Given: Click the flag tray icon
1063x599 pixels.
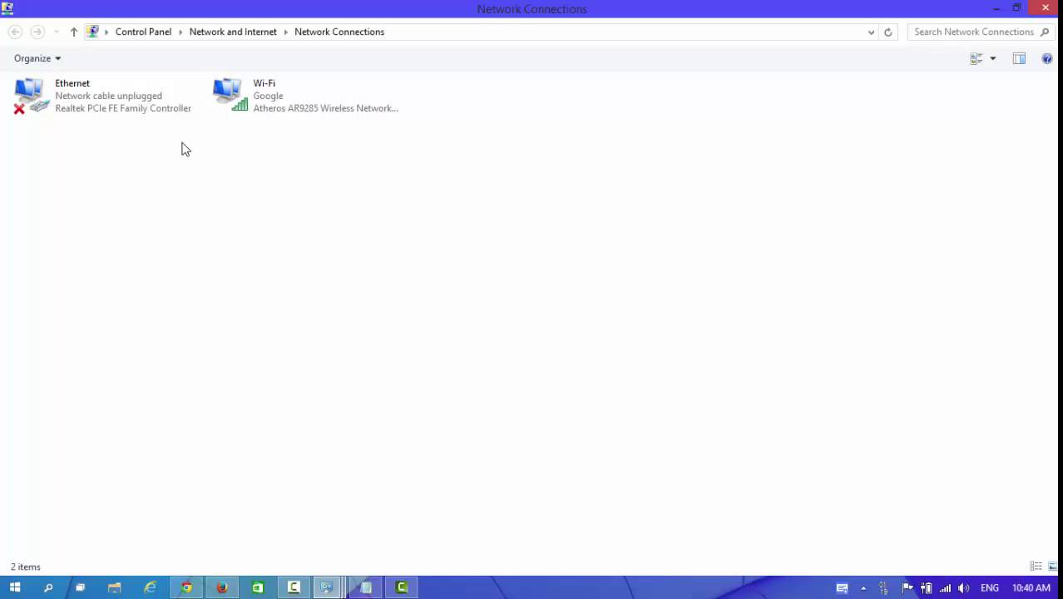Looking at the screenshot, I should pyautogui.click(x=907, y=588).
